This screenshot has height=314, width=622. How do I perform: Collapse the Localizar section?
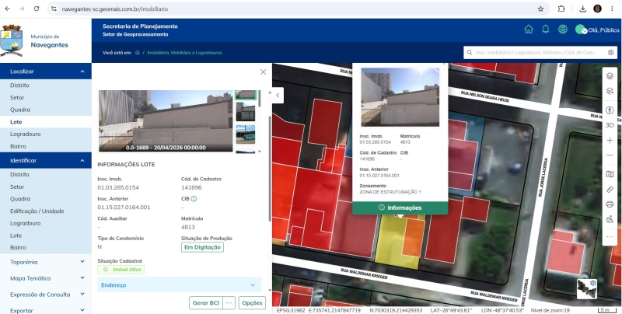tap(46, 72)
